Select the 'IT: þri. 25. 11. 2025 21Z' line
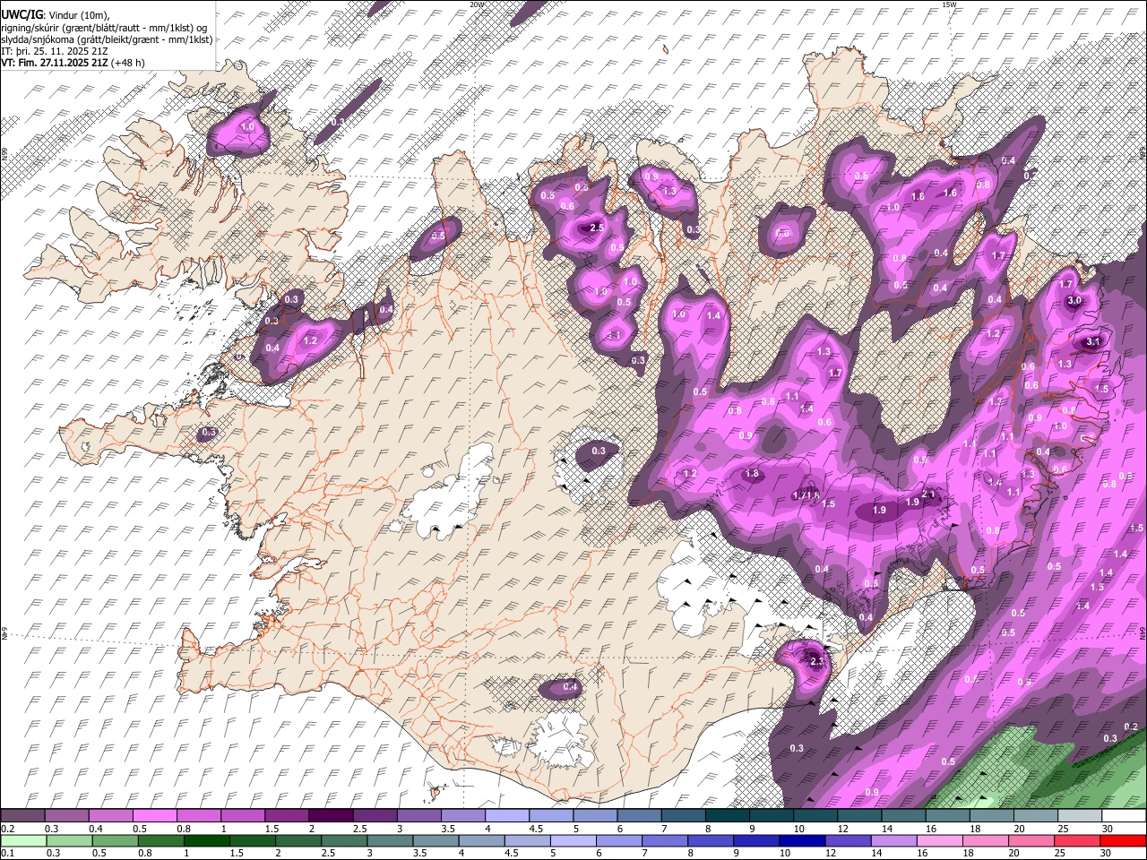This screenshot has width=1147, height=860. tap(54, 51)
